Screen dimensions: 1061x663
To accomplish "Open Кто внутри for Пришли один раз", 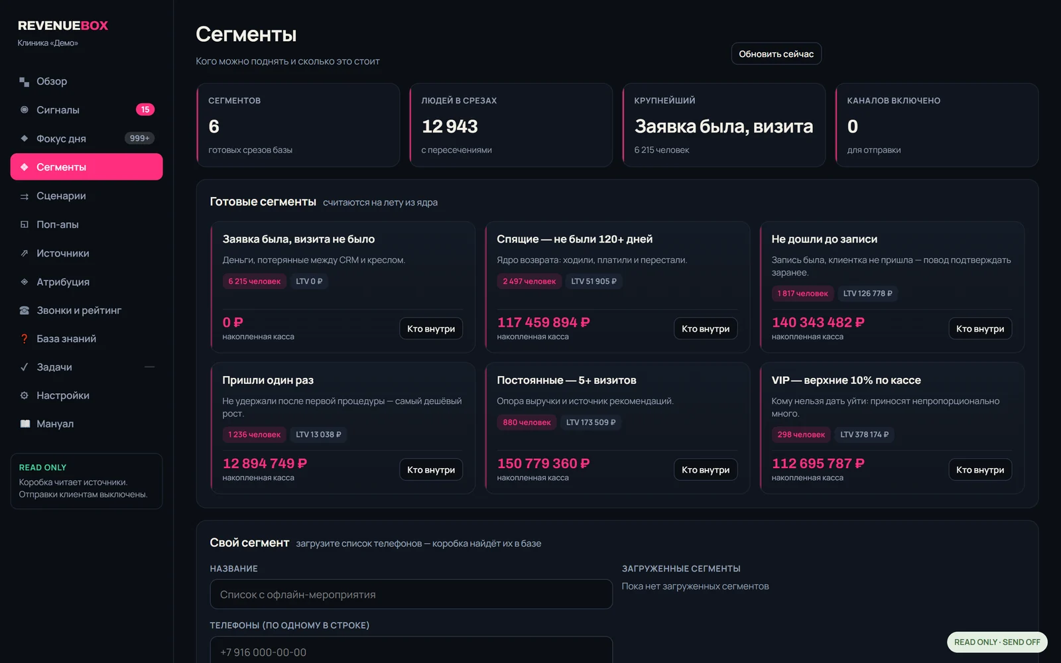I will pyautogui.click(x=431, y=469).
